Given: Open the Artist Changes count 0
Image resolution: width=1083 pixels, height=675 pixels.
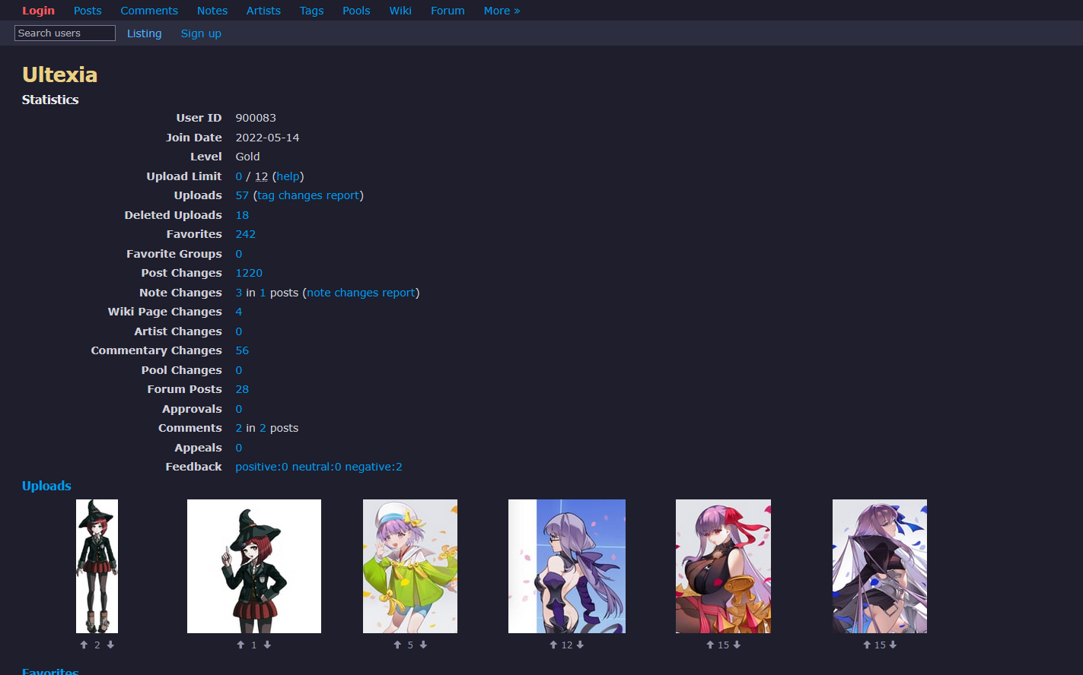Looking at the screenshot, I should pyautogui.click(x=239, y=331).
